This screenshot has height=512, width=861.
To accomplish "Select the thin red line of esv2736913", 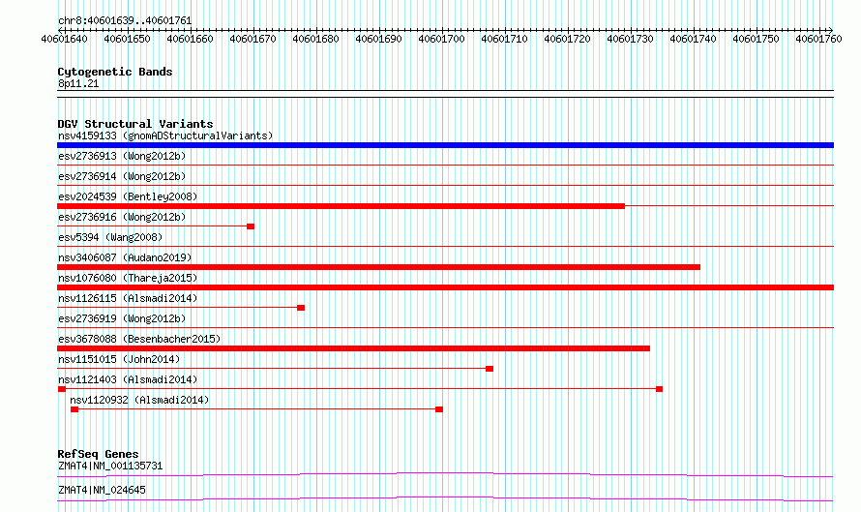I will click(x=445, y=165).
